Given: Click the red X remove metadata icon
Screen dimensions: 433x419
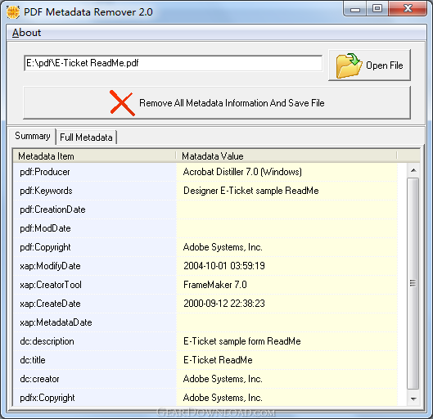Looking at the screenshot, I should (122, 103).
